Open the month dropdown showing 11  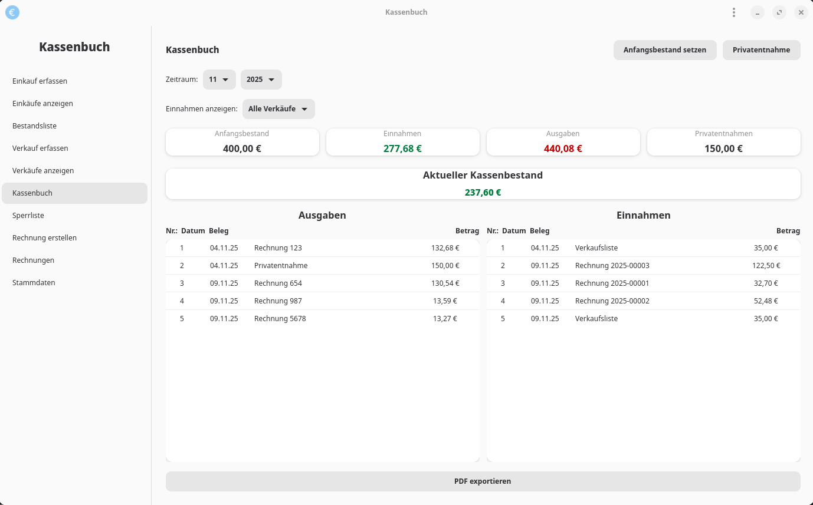pos(219,80)
